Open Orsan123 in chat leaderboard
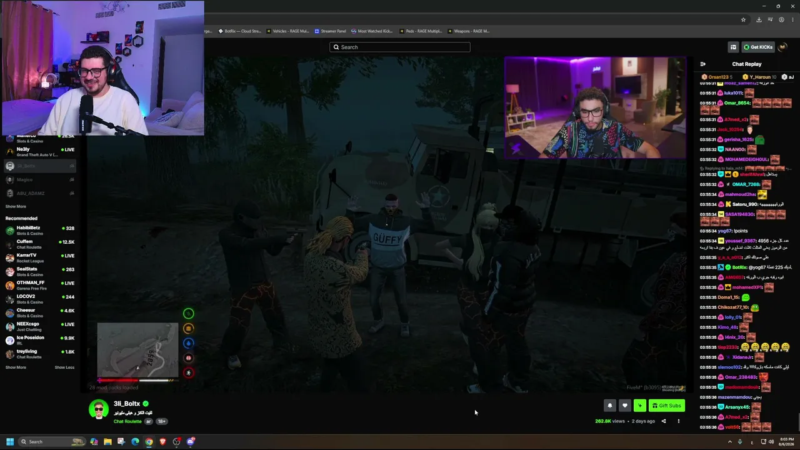The width and height of the screenshot is (800, 450). pyautogui.click(x=716, y=77)
